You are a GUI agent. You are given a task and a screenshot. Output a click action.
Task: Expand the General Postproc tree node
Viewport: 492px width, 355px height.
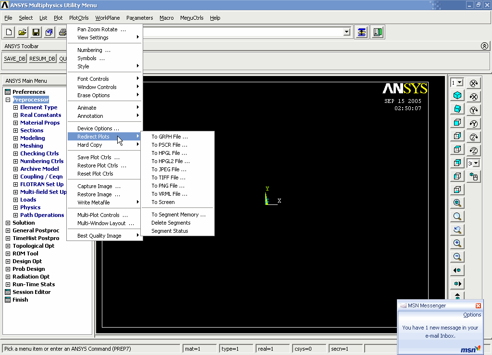click(8, 230)
